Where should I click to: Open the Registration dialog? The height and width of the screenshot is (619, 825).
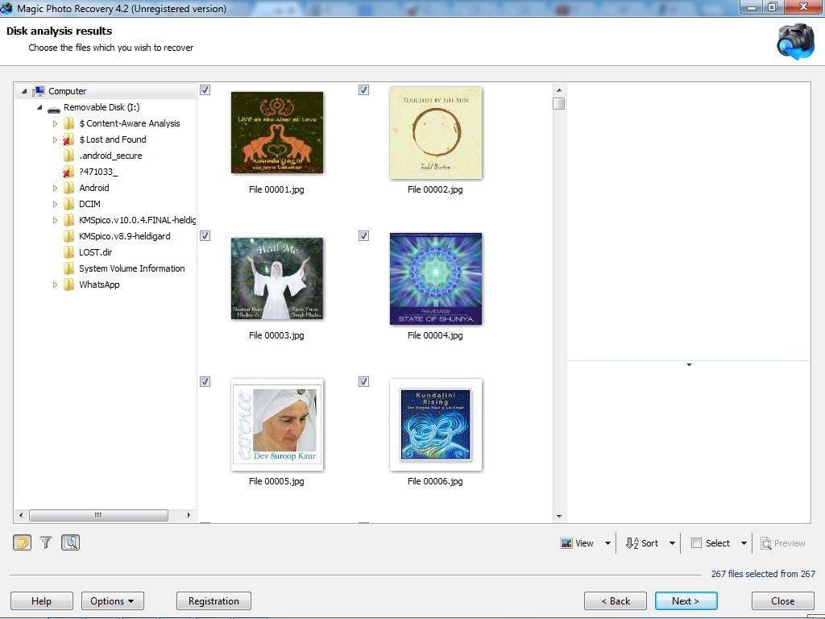(x=214, y=601)
